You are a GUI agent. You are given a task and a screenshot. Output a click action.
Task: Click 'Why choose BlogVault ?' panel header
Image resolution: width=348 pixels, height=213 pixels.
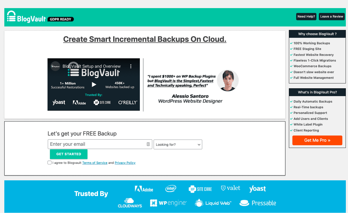[x=317, y=34]
